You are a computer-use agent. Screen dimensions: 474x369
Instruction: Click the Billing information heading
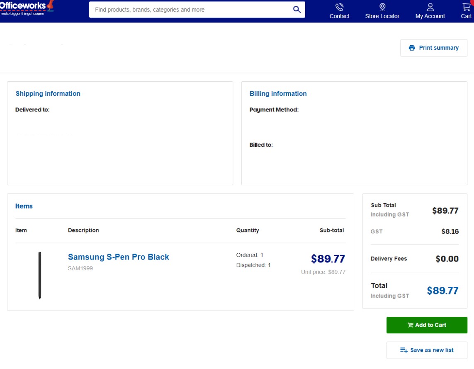tap(278, 94)
